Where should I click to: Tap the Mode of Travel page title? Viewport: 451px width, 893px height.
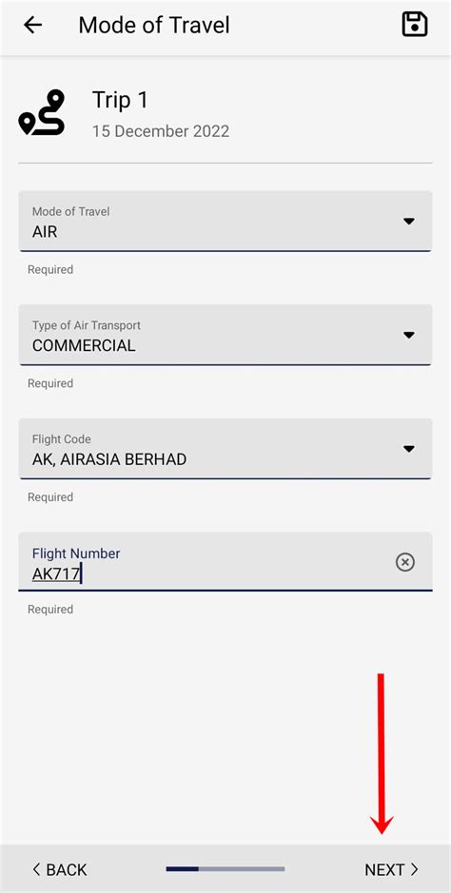(x=154, y=25)
